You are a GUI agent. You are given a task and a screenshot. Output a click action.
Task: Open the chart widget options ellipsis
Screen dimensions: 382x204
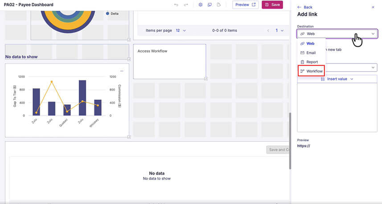(122, 71)
